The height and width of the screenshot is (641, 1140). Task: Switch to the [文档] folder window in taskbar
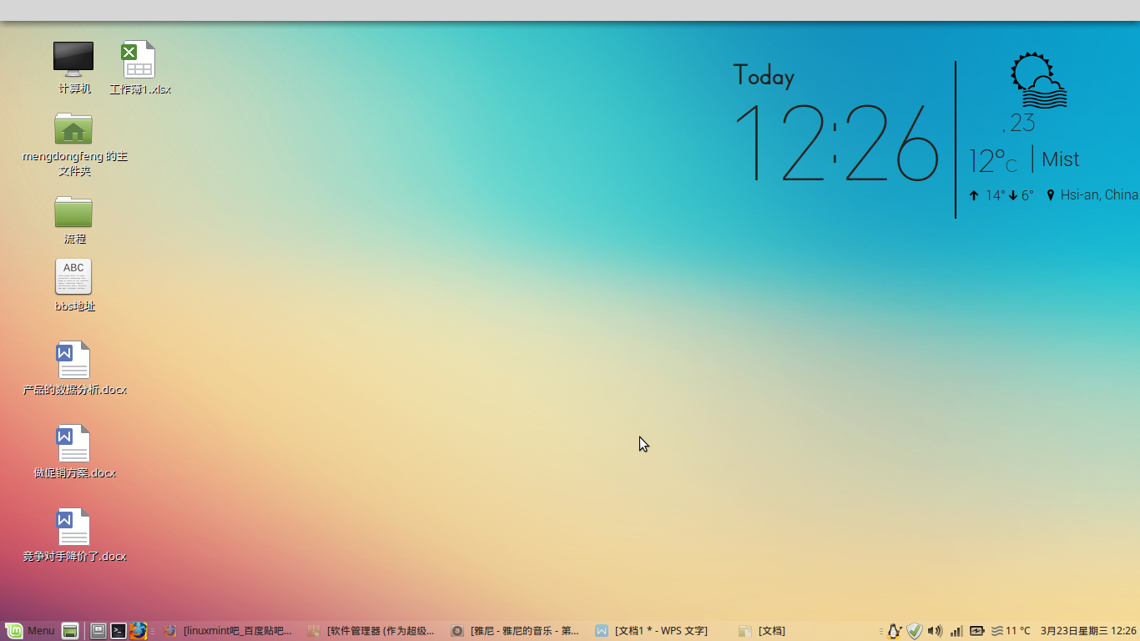tap(762, 631)
